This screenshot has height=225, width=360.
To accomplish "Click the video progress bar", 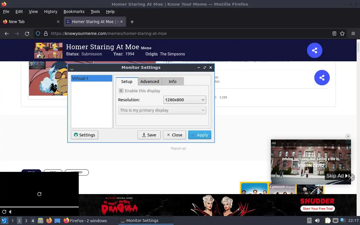I will tap(39, 207).
